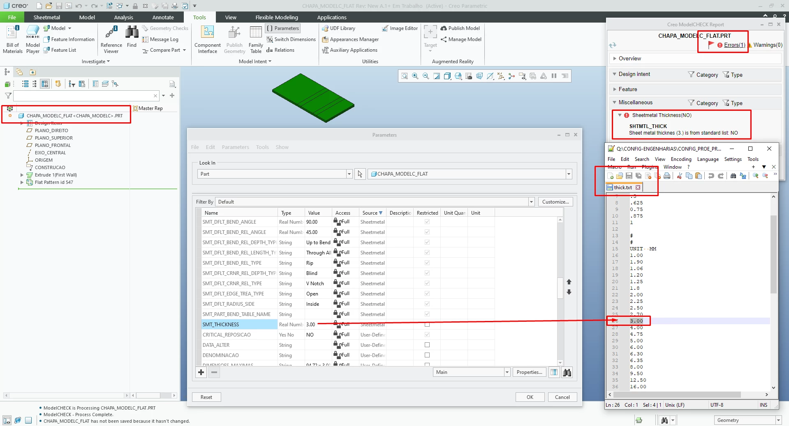789x426 pixels.
Task: Toggle Restricted checkbox for DENOMINACAO
Action: pos(427,355)
